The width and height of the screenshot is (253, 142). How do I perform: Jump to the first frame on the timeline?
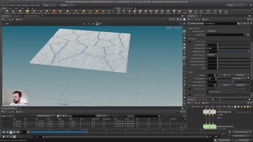click(x=4, y=132)
